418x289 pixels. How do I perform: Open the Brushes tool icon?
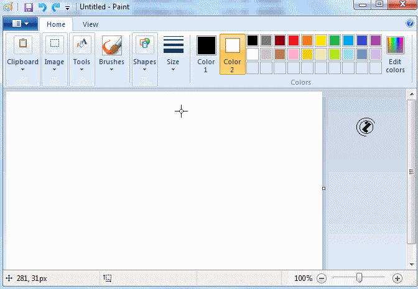pos(112,47)
